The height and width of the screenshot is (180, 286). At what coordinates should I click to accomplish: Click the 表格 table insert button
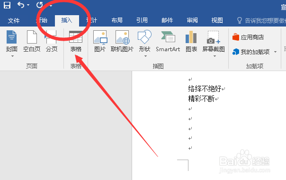(x=76, y=42)
